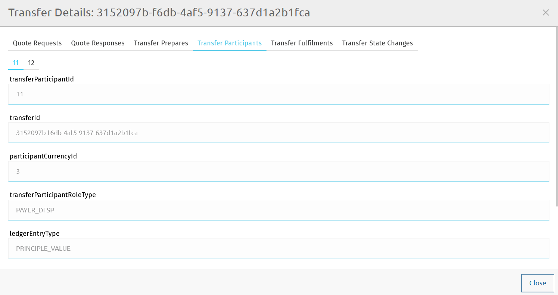Focus the transferId input field
This screenshot has width=558, height=295.
[x=278, y=133]
